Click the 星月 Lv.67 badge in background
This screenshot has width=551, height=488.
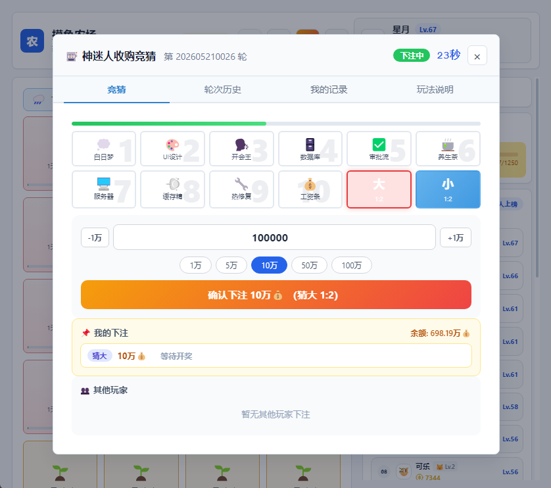pos(428,30)
